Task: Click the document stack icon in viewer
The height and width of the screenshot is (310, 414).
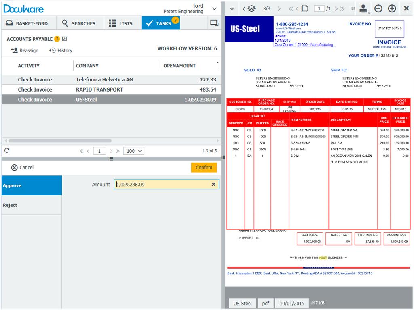Action: click(x=251, y=9)
